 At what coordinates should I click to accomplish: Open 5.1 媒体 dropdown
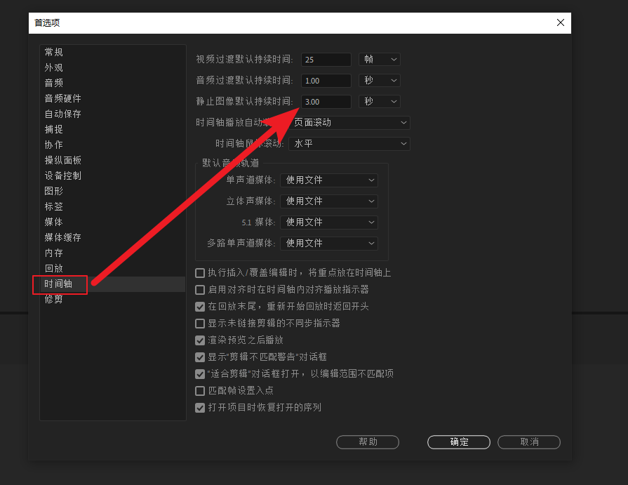(x=328, y=222)
